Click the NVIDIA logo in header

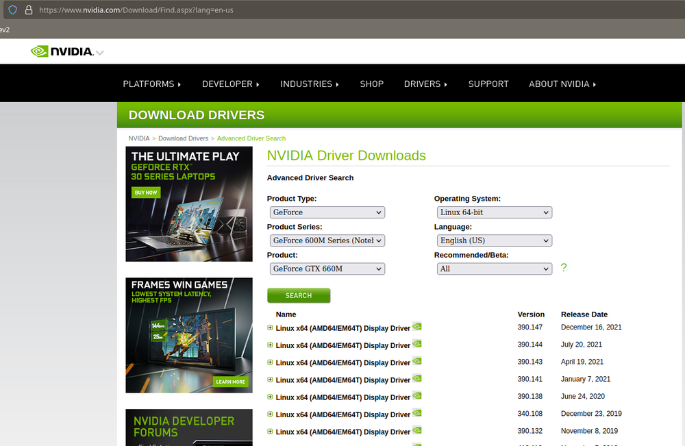click(x=62, y=51)
